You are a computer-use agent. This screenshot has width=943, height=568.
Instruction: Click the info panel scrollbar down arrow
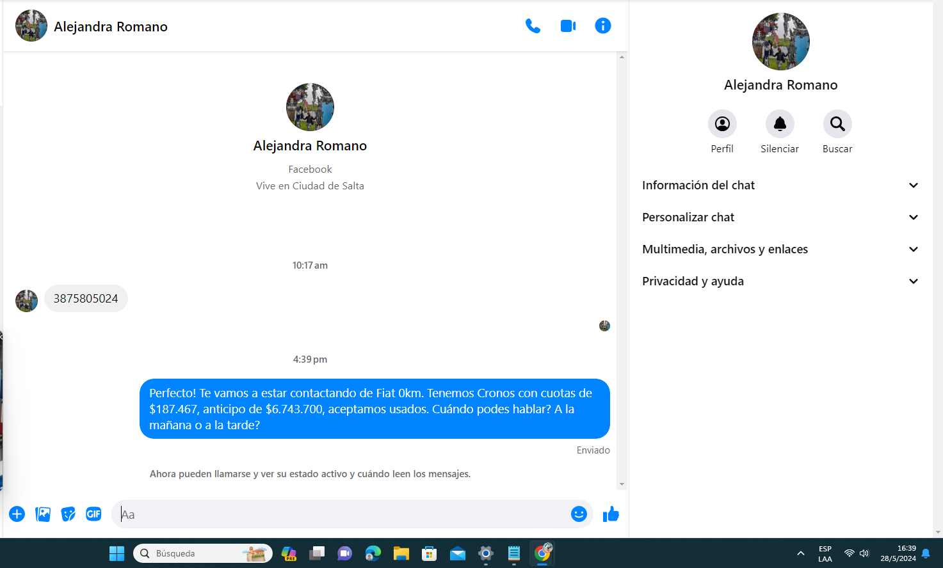point(938,532)
